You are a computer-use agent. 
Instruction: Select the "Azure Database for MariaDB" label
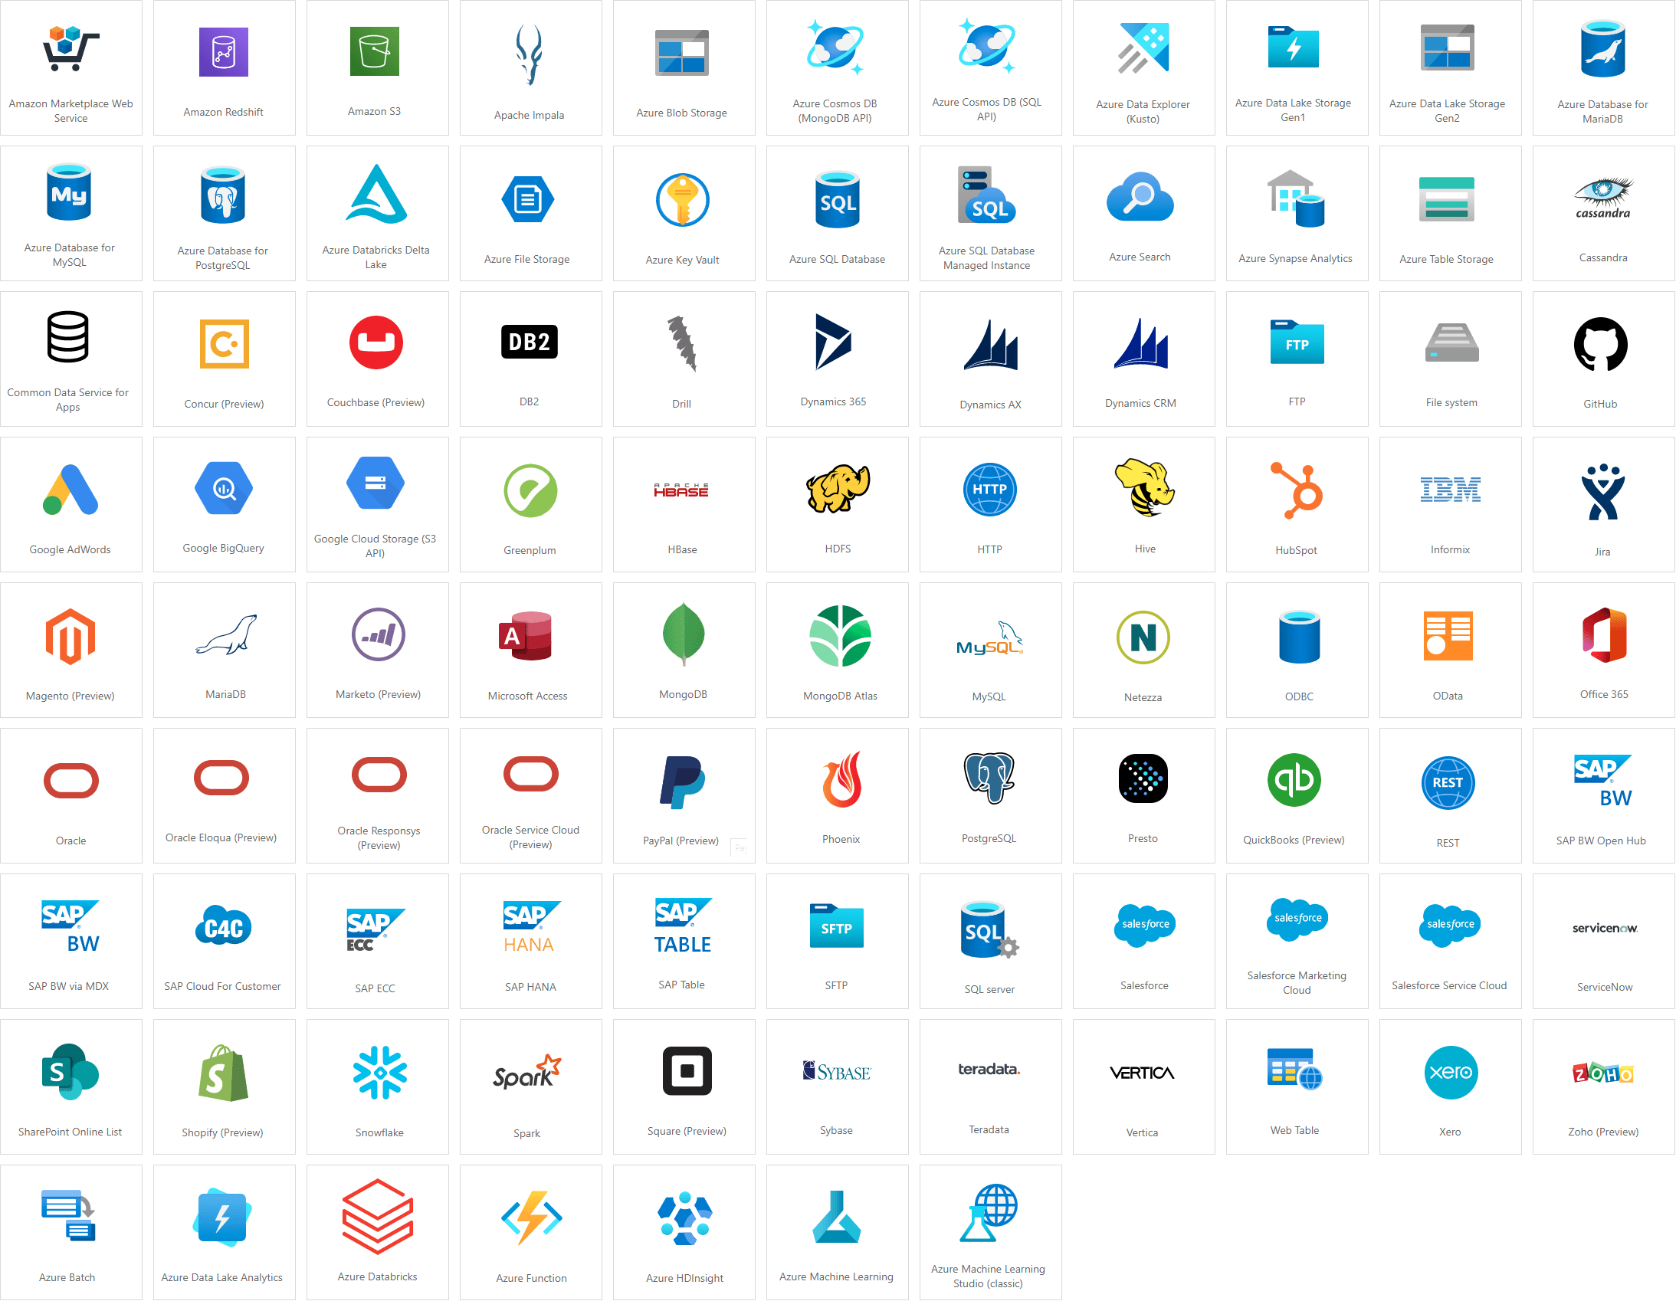1602,112
